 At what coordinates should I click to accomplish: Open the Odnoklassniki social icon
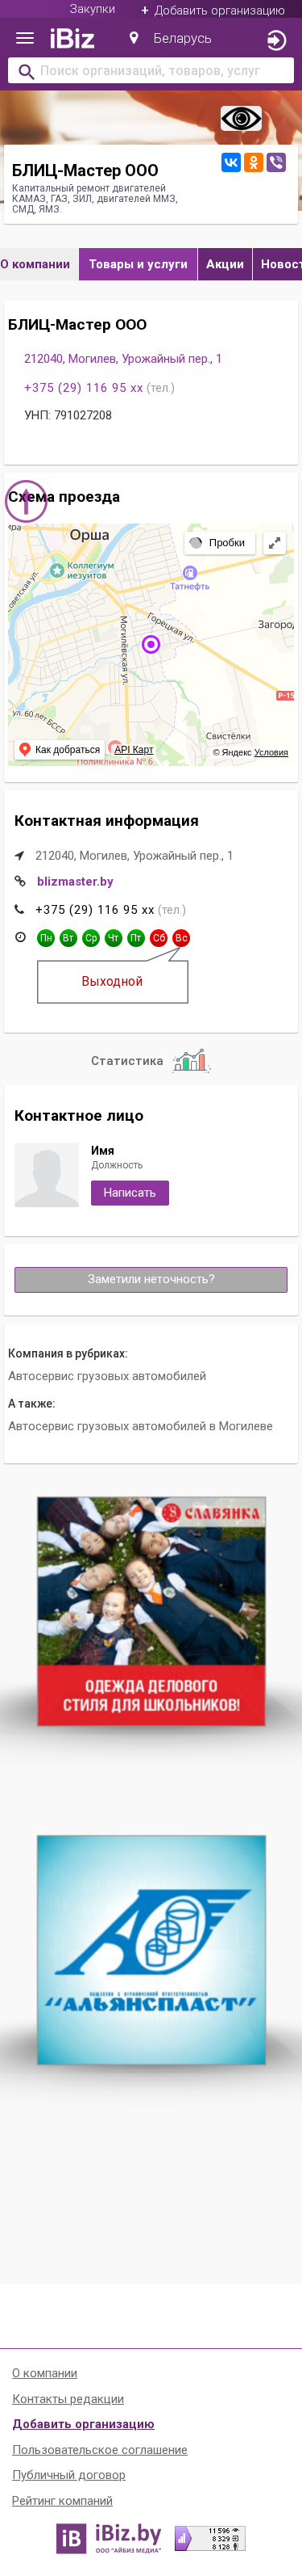pyautogui.click(x=253, y=162)
